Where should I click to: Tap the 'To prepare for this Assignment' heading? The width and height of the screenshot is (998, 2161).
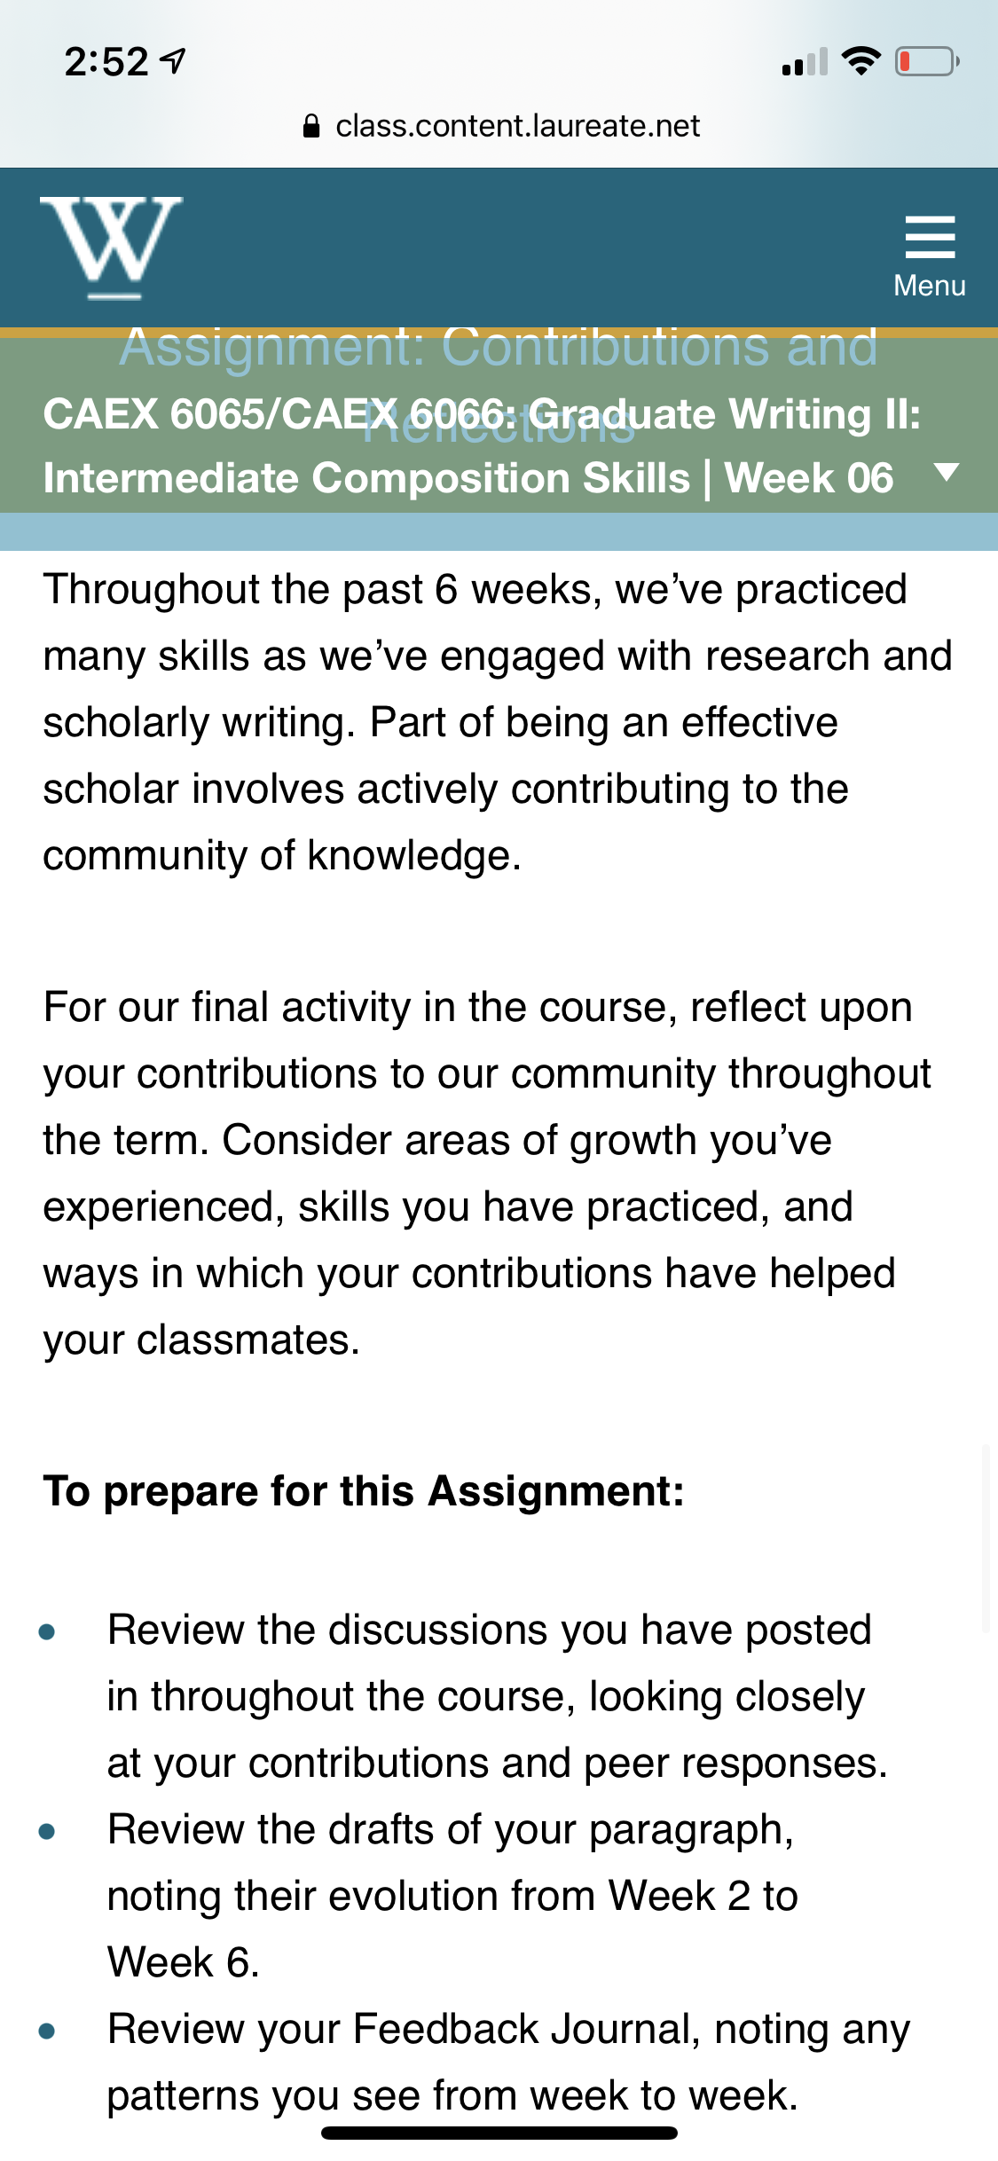pos(364,1490)
